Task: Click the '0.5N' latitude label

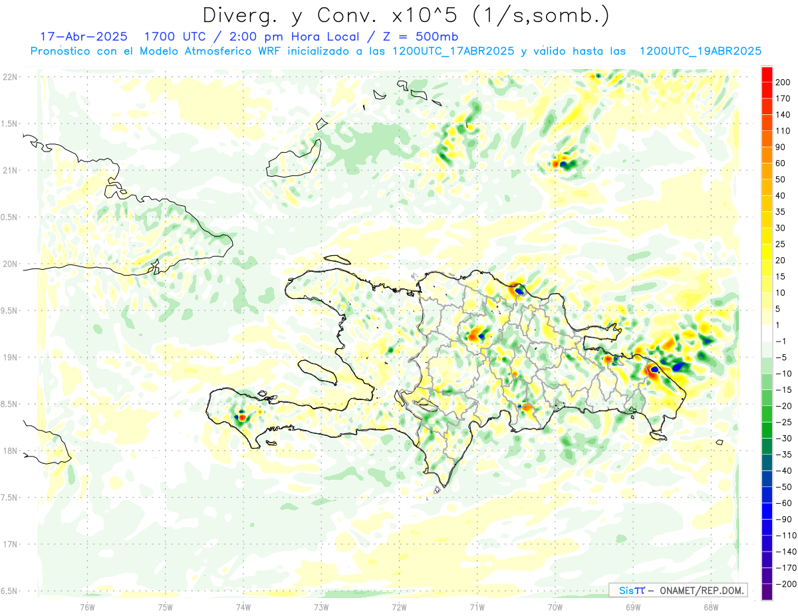Action: tap(9, 217)
